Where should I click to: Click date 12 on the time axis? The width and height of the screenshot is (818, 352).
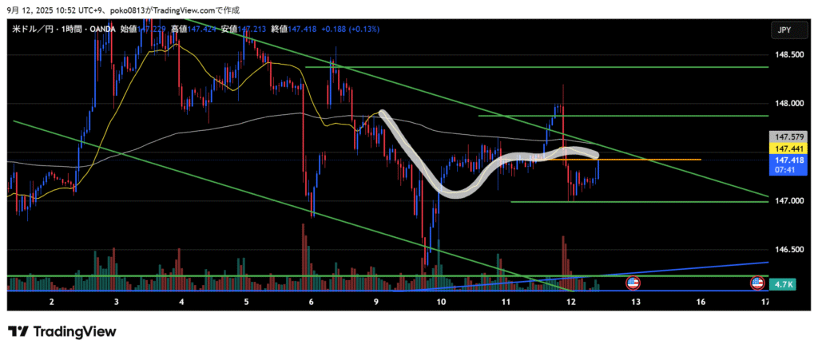click(x=570, y=302)
